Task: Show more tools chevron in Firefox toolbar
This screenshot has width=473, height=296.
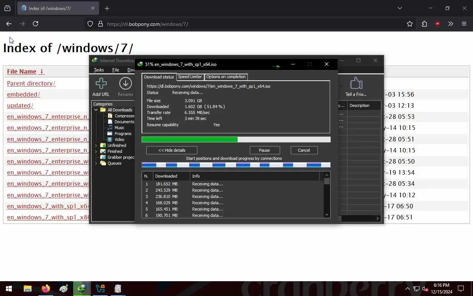Action: click(x=450, y=24)
